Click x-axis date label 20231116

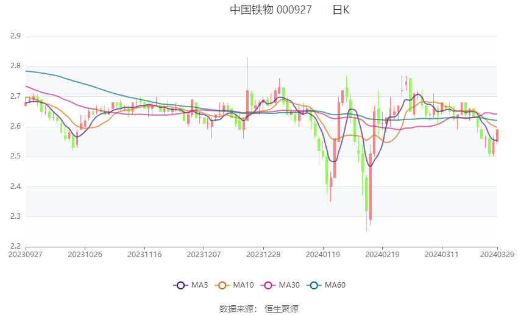(144, 255)
